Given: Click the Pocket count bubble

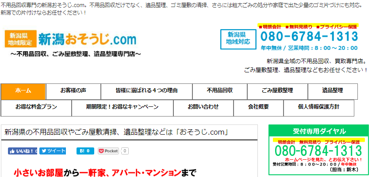Looking at the screenshot, I should 125,151.
